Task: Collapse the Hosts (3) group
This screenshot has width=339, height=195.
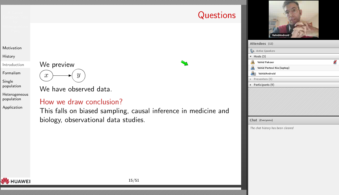Action: pyautogui.click(x=250, y=56)
